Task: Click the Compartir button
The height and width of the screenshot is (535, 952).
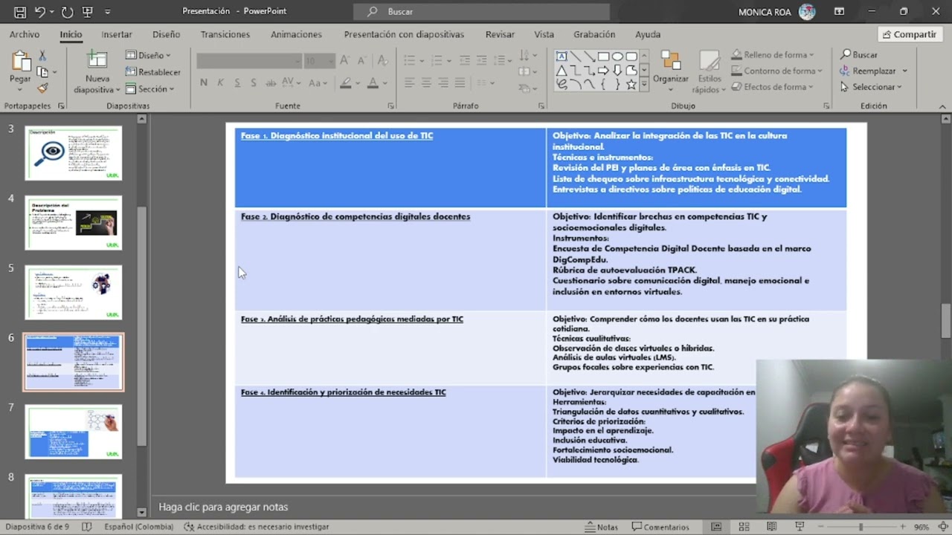Action: pos(909,34)
